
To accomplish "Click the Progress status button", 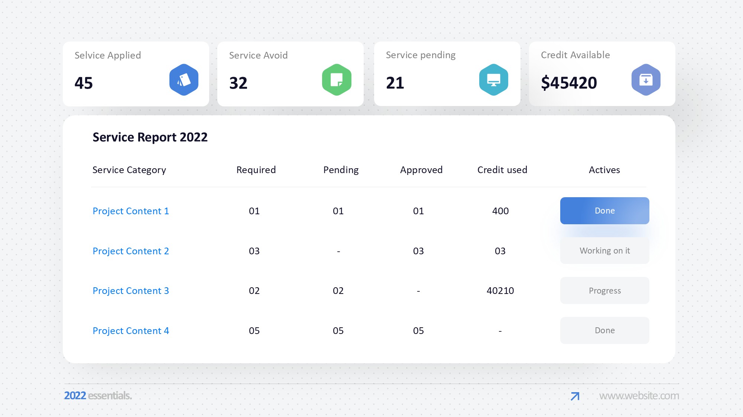I will coord(604,291).
